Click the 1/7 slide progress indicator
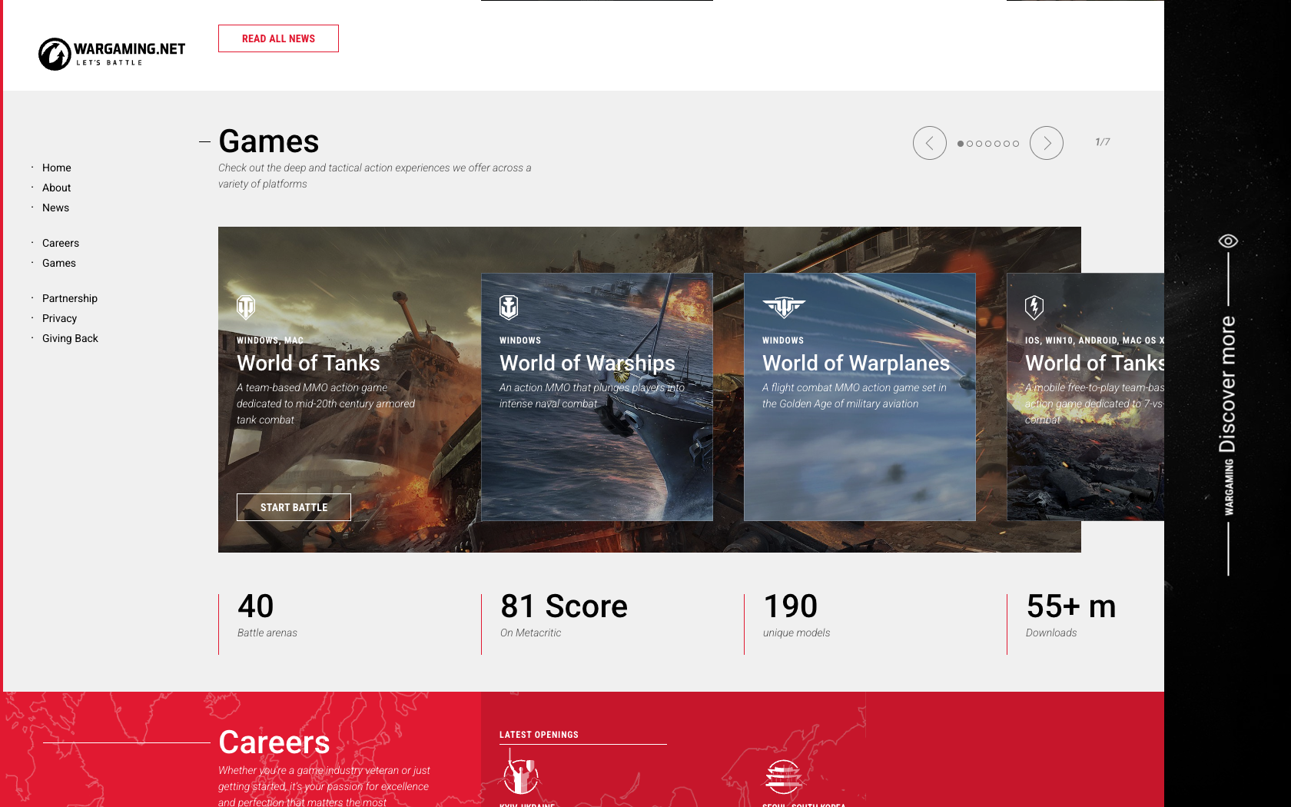 [x=1103, y=141]
